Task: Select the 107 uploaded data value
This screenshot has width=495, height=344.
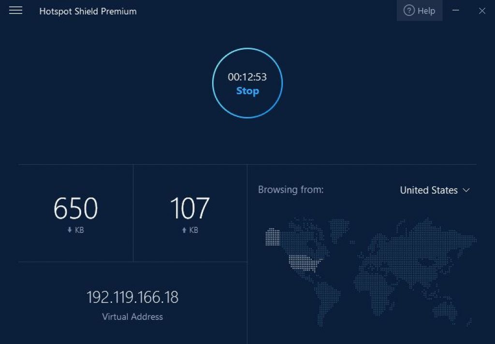Action: point(189,209)
